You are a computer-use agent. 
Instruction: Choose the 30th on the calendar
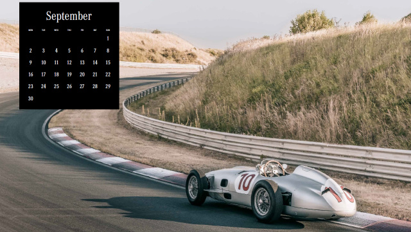tap(31, 98)
